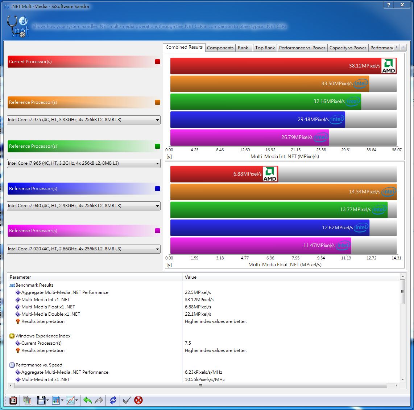This screenshot has height=410, width=414.
Task: Click the line graph icon
Action: [x=70, y=400]
